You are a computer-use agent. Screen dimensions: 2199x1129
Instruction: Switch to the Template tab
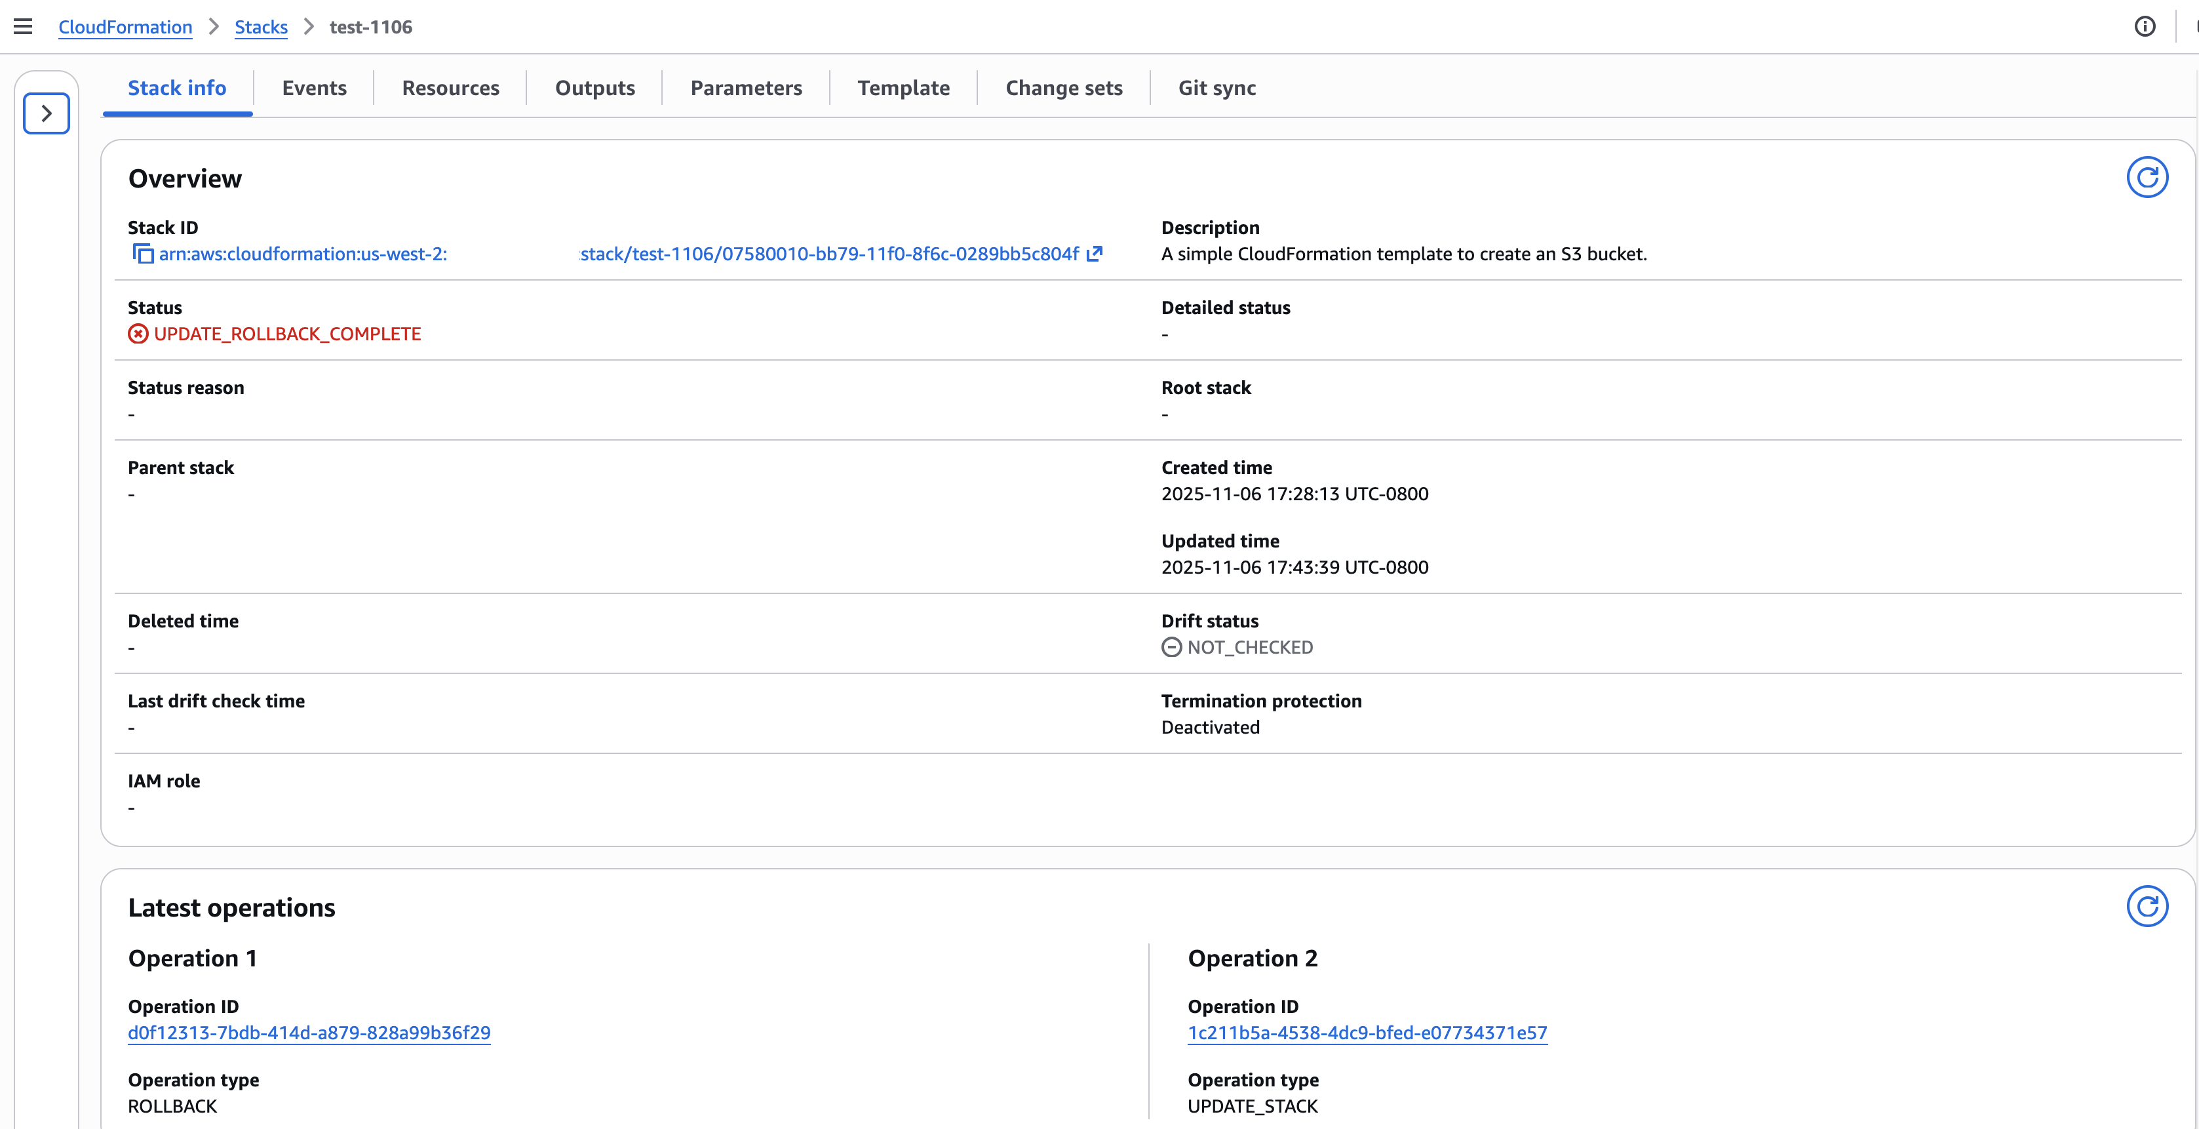coord(904,88)
